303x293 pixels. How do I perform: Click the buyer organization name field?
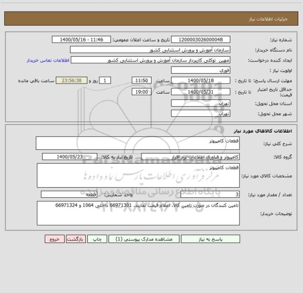pyautogui.click(x=150, y=49)
